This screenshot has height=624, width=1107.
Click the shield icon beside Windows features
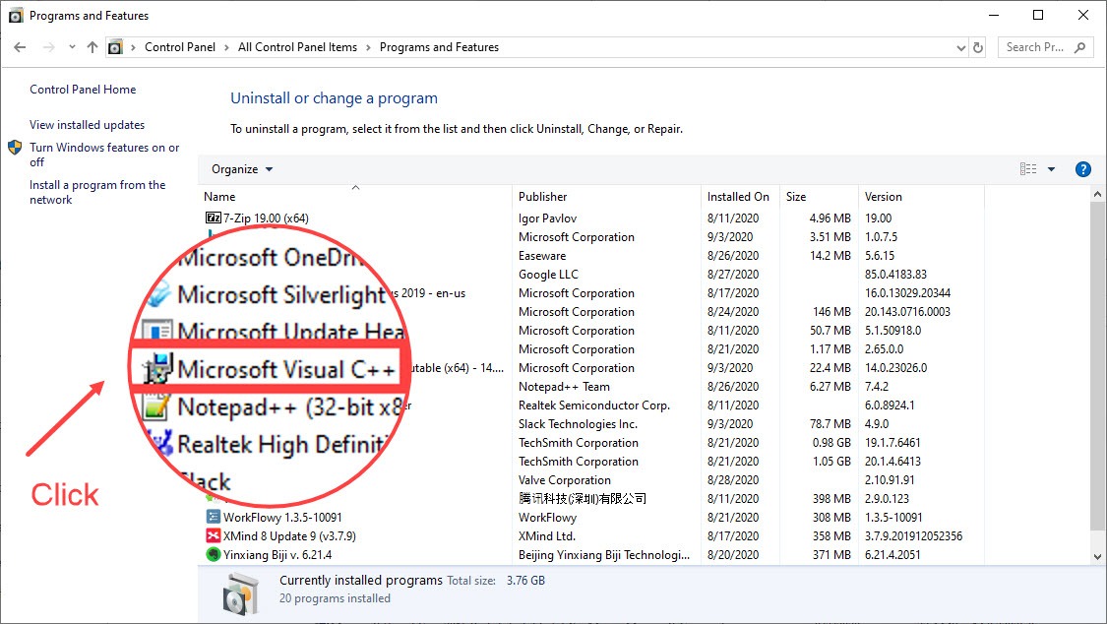click(x=15, y=148)
